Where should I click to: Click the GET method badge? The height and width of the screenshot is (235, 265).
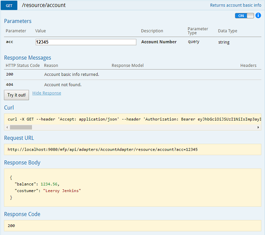point(9,6)
